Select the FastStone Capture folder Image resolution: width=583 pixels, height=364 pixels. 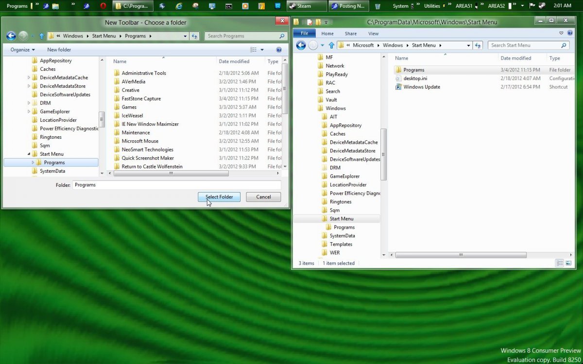(x=141, y=99)
